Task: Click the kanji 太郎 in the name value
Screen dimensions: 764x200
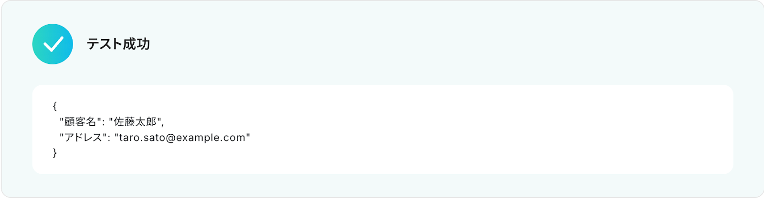Action: pyautogui.click(x=146, y=122)
